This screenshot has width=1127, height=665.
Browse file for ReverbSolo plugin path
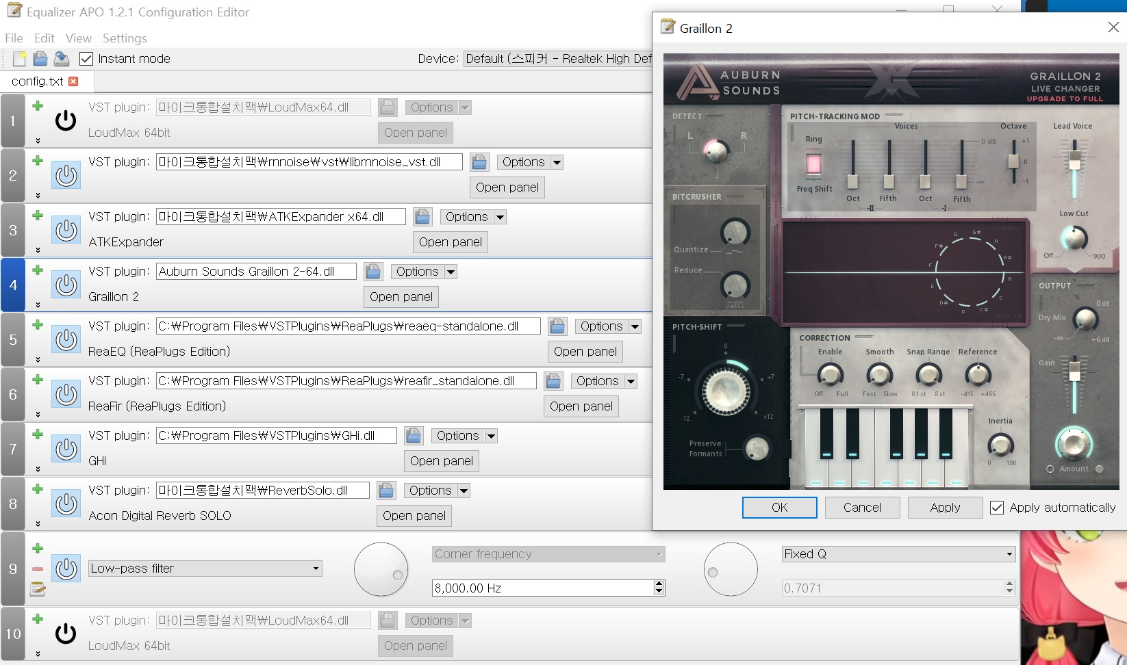[x=386, y=491]
